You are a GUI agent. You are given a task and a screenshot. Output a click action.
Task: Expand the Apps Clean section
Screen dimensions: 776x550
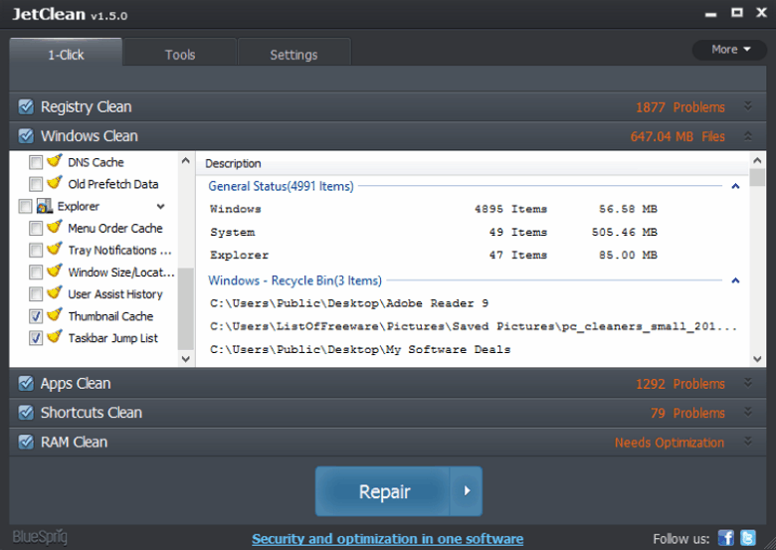tap(748, 383)
